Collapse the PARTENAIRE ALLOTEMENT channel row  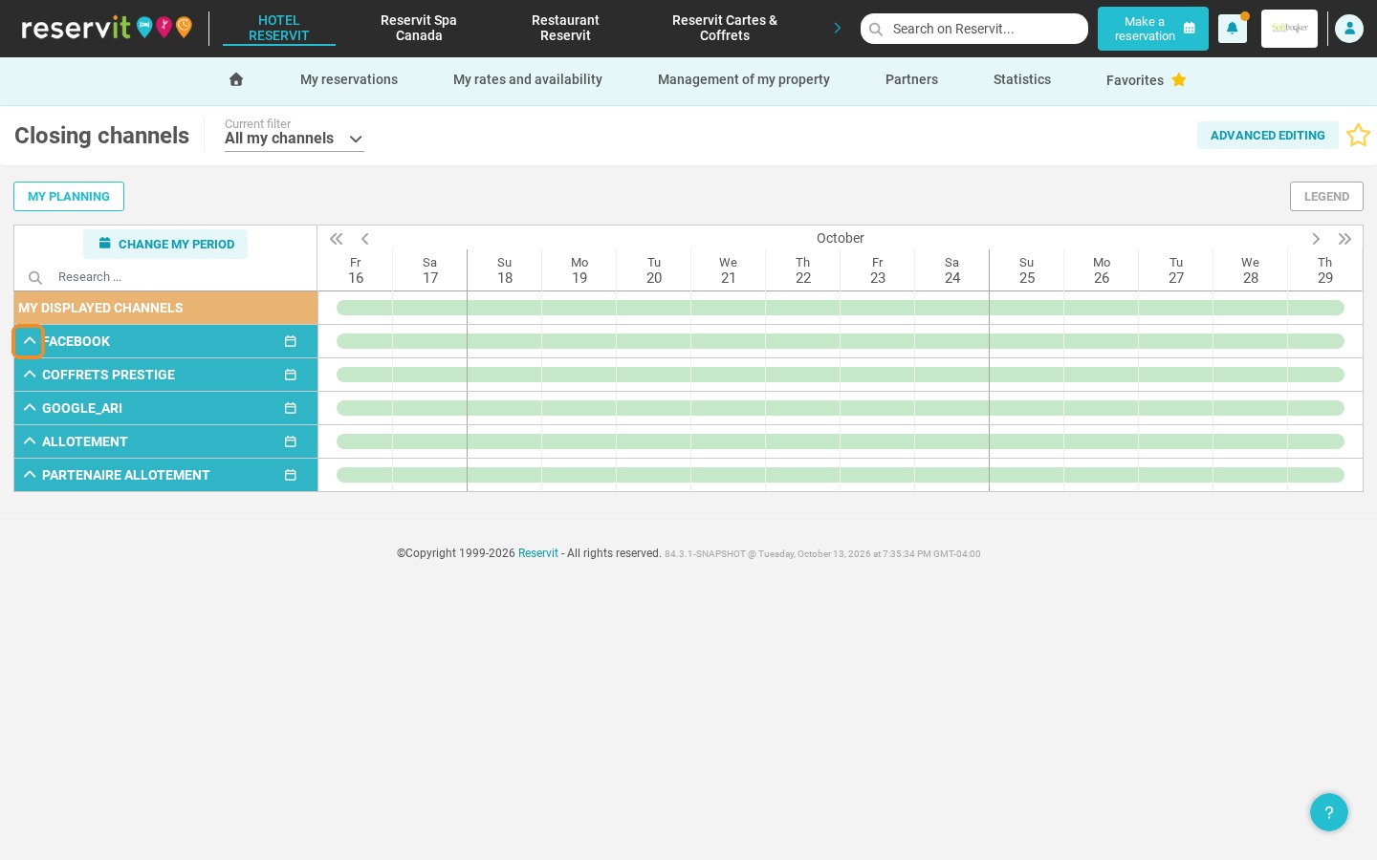click(x=30, y=475)
